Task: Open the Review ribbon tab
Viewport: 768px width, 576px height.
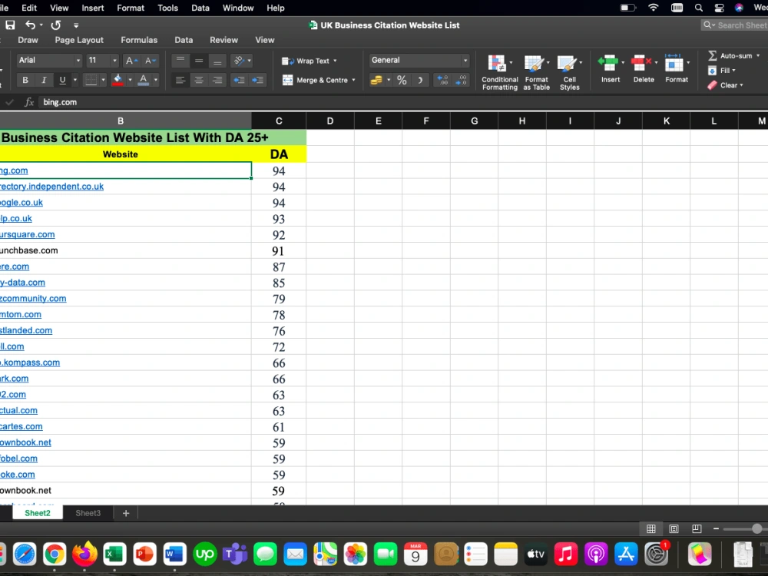Action: (x=223, y=40)
